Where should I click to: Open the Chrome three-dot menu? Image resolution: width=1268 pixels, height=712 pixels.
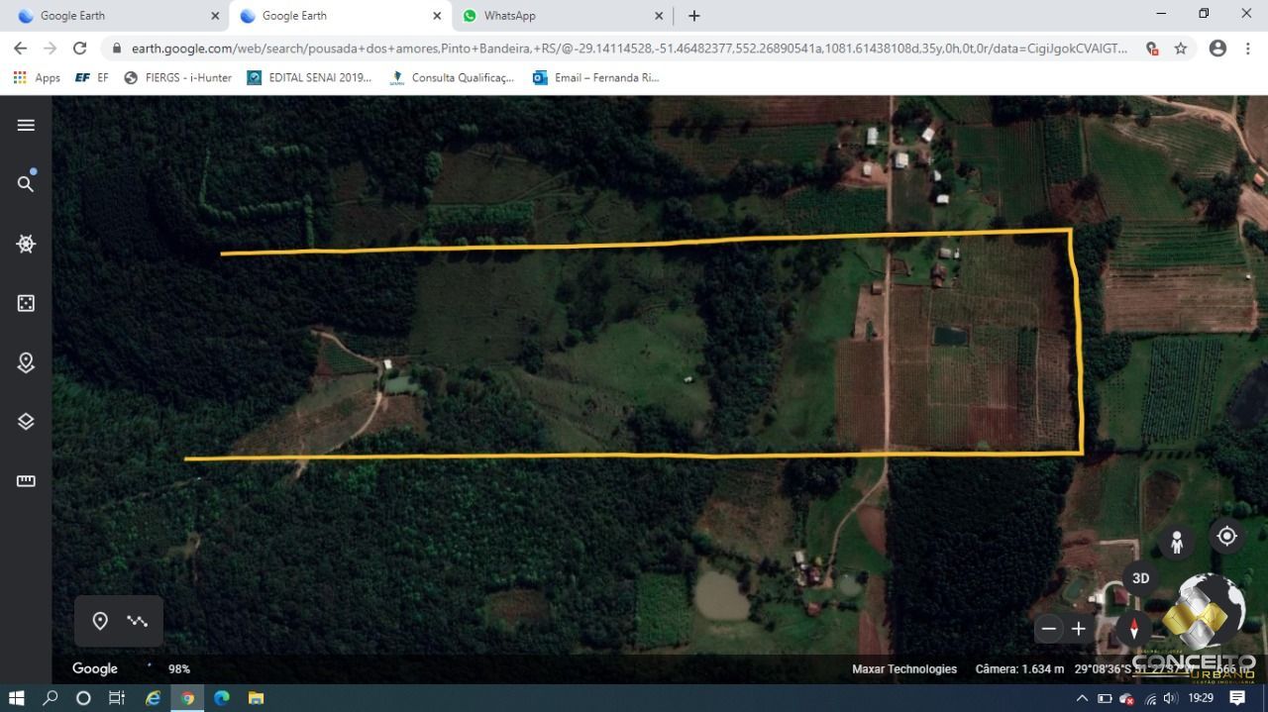[x=1248, y=48]
